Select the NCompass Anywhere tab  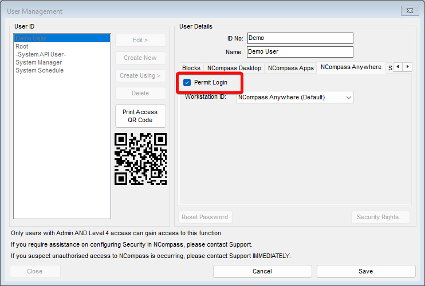point(351,67)
